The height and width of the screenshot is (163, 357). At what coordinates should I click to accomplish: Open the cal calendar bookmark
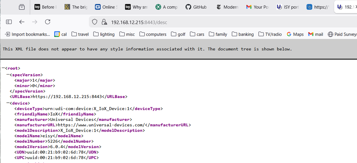click(x=60, y=34)
